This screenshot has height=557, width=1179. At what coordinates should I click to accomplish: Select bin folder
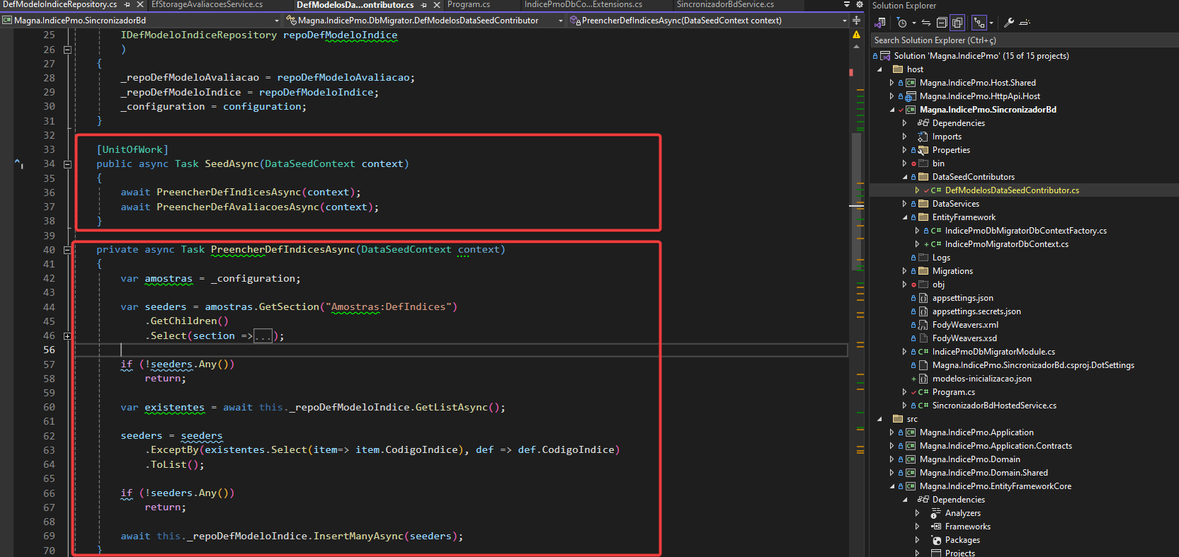click(x=938, y=163)
